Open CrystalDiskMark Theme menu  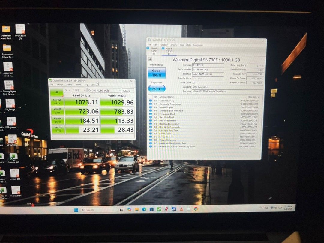(x=78, y=85)
